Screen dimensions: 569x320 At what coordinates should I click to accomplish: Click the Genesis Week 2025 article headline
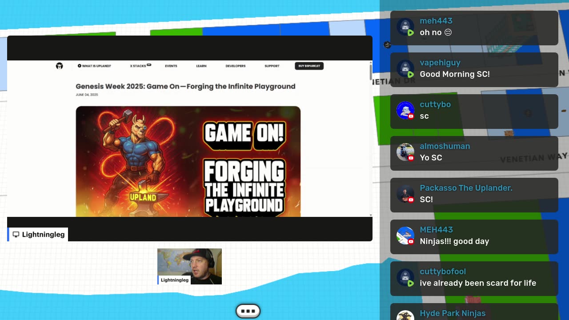point(185,86)
